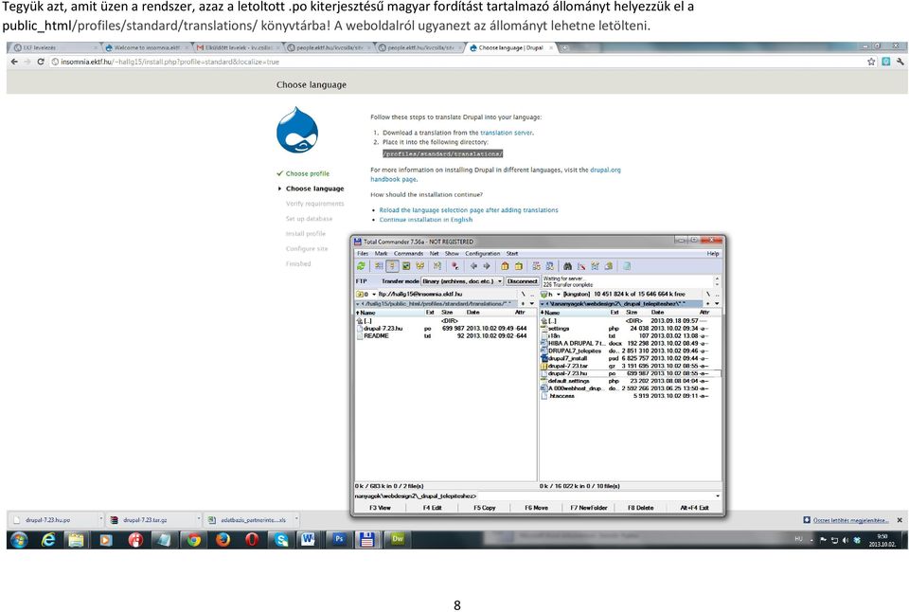The height and width of the screenshot is (612, 909).
Task: Click the left panel root backslash button
Action: 523,294
